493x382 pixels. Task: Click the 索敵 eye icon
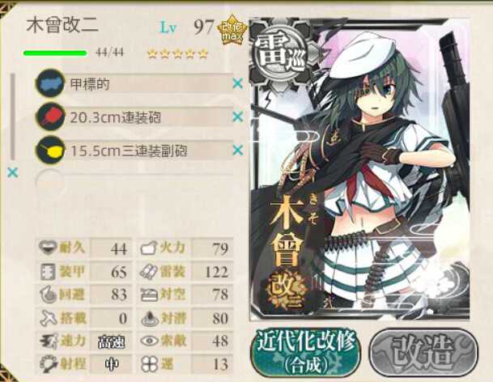[x=149, y=341]
